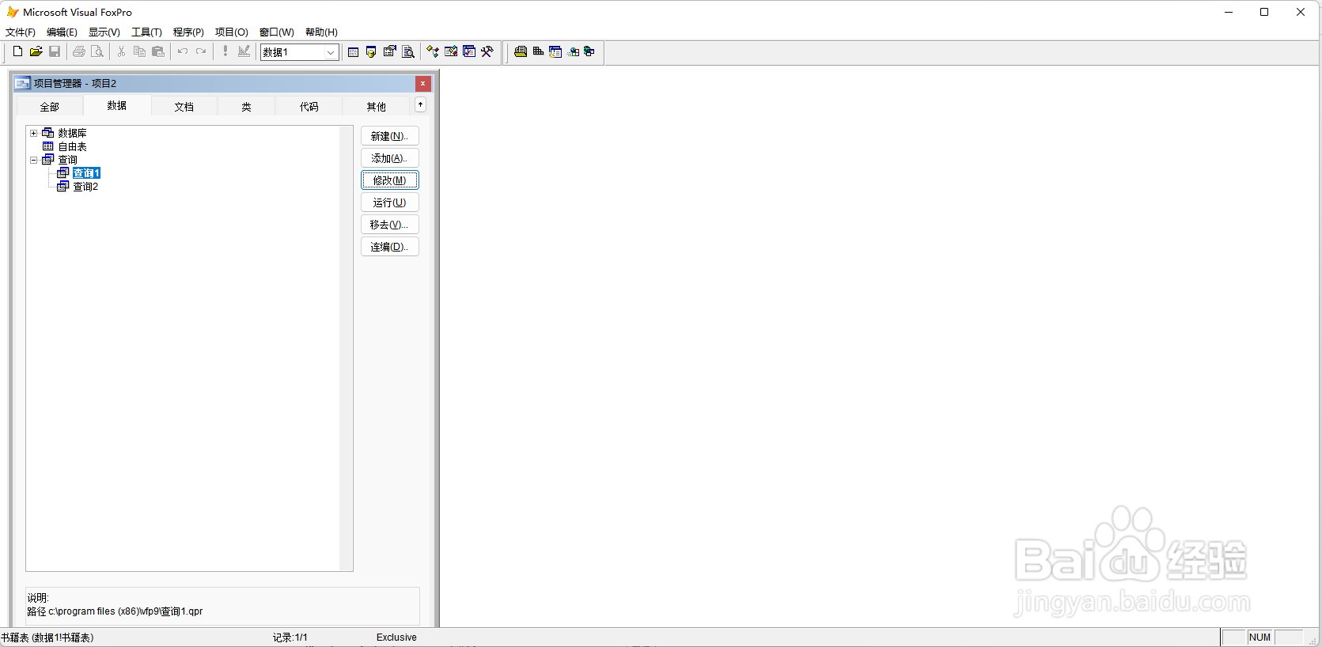This screenshot has width=1322, height=647.
Task: Click the Modify Form ruler icon
Action: [244, 51]
